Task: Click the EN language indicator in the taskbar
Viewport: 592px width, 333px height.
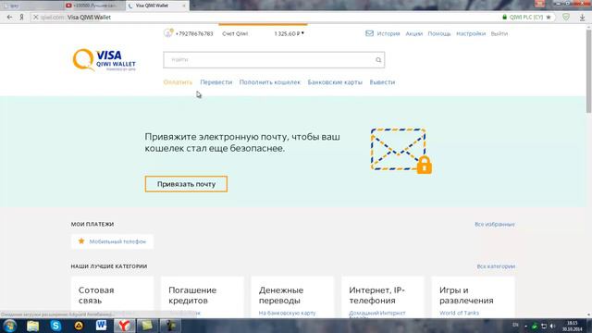Action: tap(515, 325)
